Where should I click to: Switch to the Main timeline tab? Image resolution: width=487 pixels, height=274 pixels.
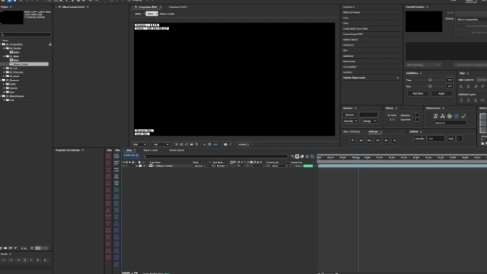[129, 150]
